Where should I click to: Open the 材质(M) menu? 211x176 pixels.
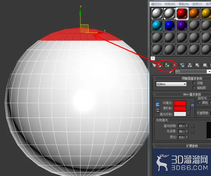(170, 4)
